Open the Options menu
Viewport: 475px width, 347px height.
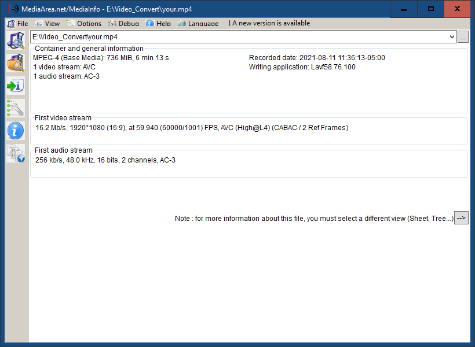(x=84, y=23)
